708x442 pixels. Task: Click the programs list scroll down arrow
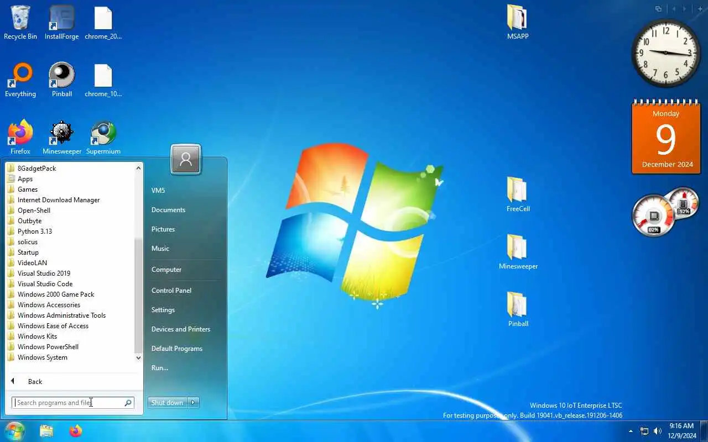[x=138, y=357]
